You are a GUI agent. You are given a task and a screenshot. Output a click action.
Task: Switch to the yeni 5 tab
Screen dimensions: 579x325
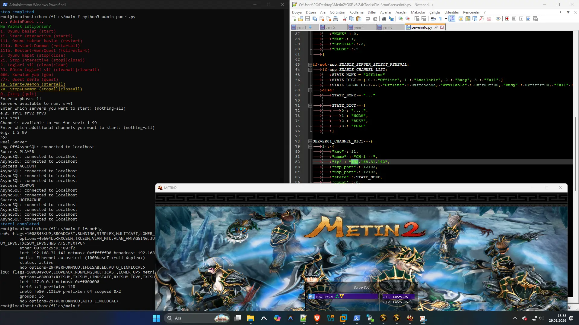(x=330, y=27)
